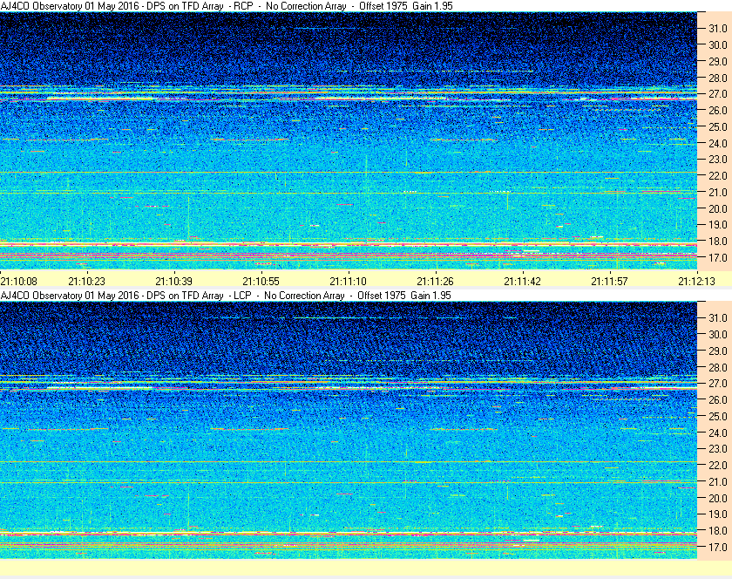Click the 25.0 frequency label on LCP chart

[x=718, y=417]
